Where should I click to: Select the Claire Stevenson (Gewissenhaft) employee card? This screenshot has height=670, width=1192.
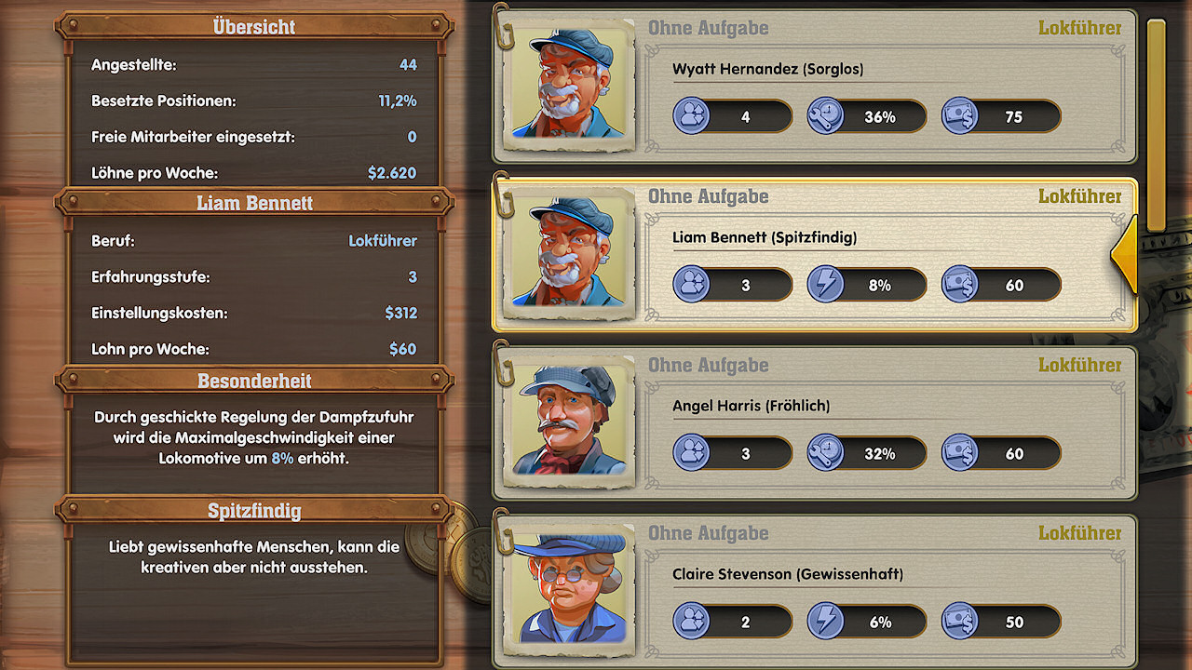click(x=815, y=591)
